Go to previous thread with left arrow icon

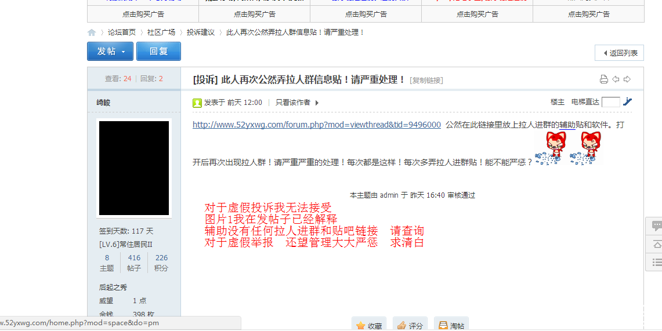(616, 79)
